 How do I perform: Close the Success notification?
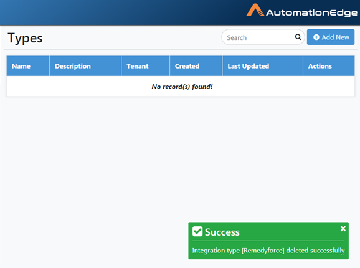point(343,229)
